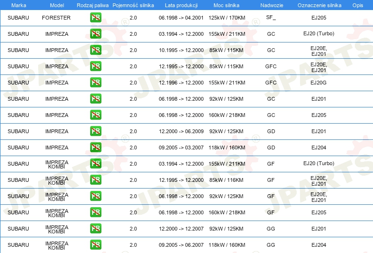Click the 125kW / 170KM power cell
373x253 pixels.
(227, 18)
